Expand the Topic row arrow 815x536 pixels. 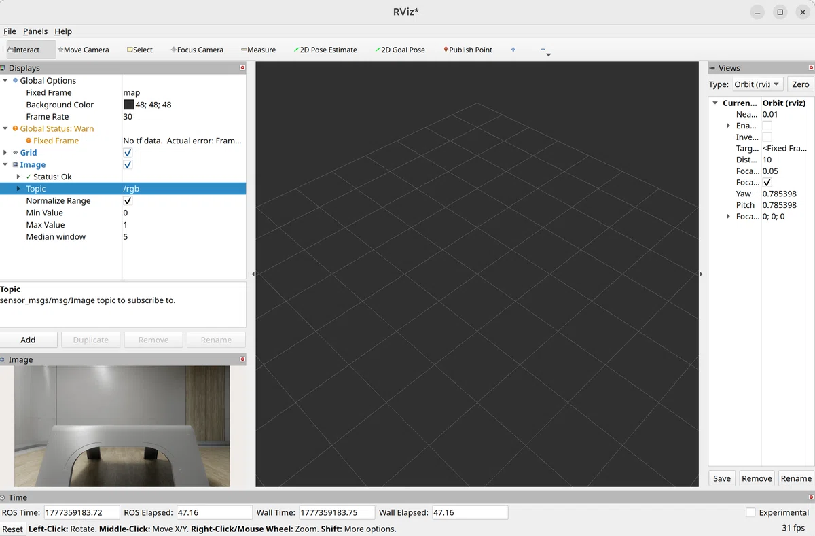(18, 189)
